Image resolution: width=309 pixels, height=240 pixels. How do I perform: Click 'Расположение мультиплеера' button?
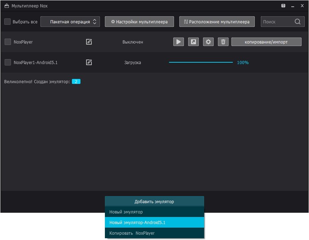tap(217, 22)
